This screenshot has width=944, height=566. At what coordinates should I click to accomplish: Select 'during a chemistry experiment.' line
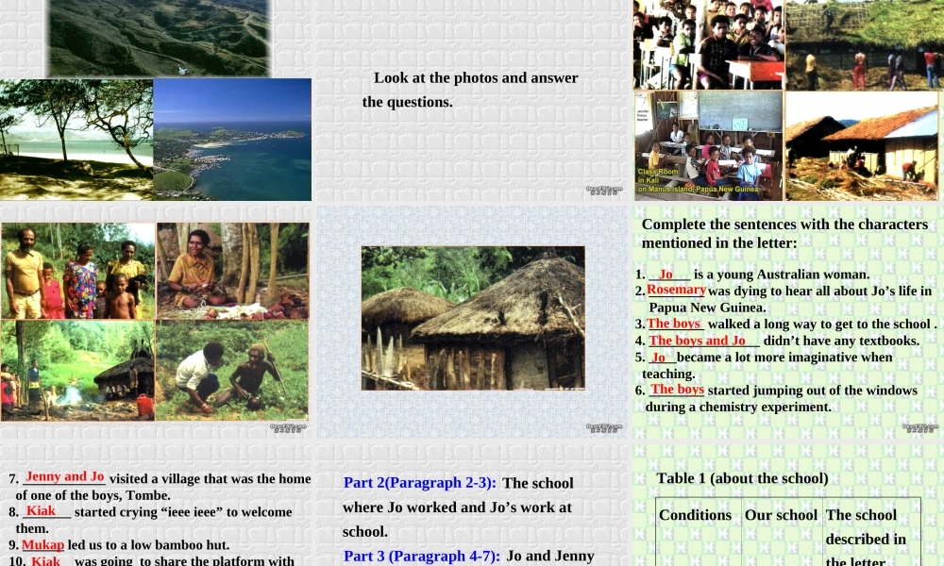738,408
